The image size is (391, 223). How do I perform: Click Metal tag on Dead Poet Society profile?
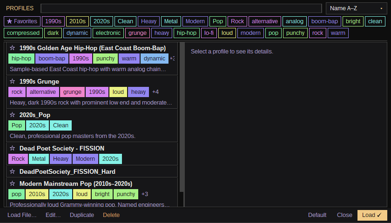point(39,159)
